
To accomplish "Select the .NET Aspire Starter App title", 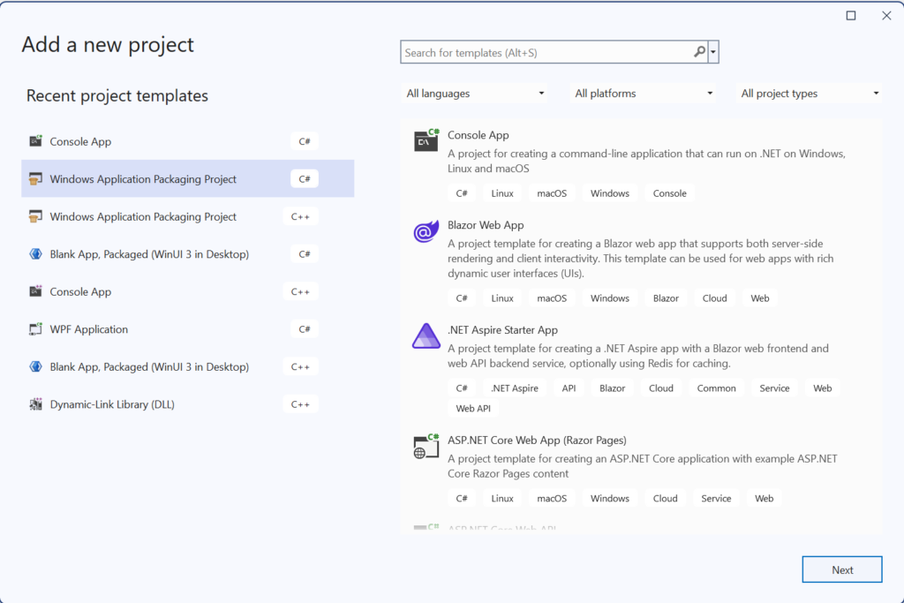I will (502, 329).
